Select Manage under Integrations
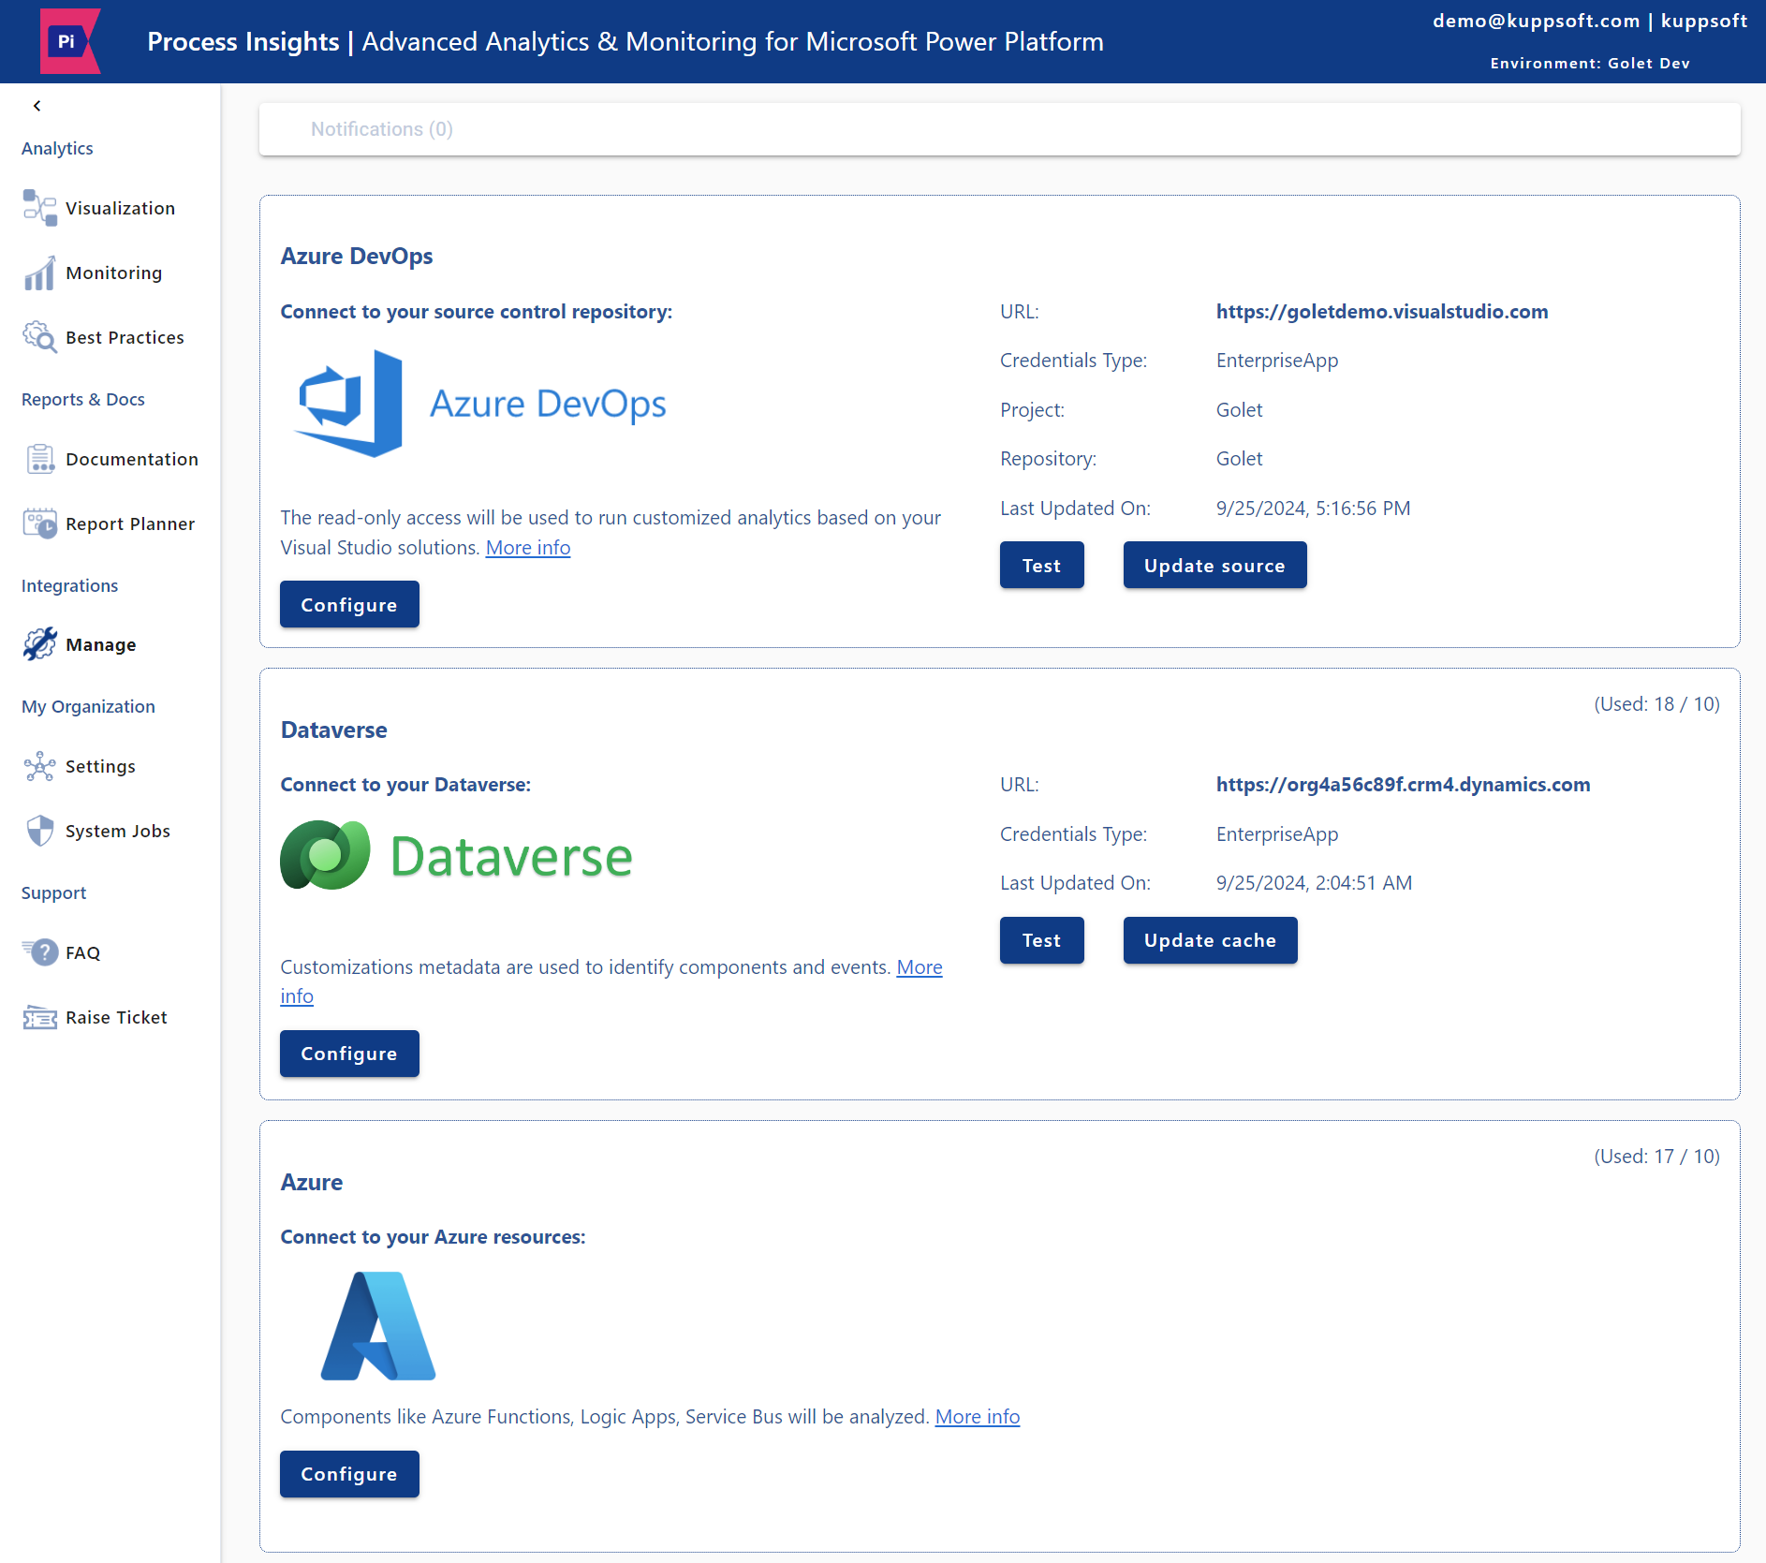1766x1563 pixels. coord(100,644)
